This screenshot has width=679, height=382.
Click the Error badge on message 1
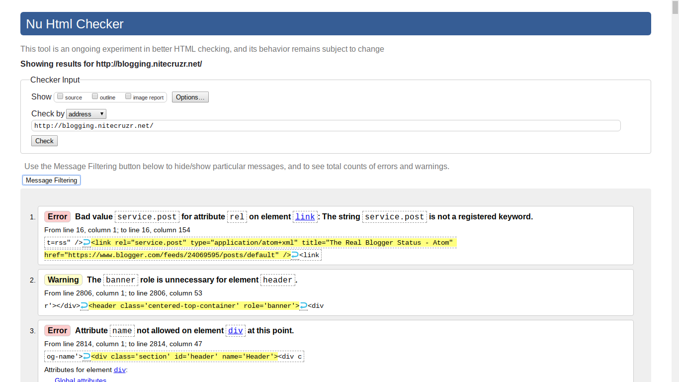pos(57,216)
